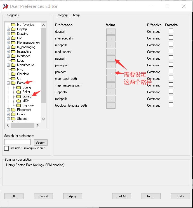Tick Favorite checkbox for psmpath
The height and width of the screenshot is (208, 193).
171,71
